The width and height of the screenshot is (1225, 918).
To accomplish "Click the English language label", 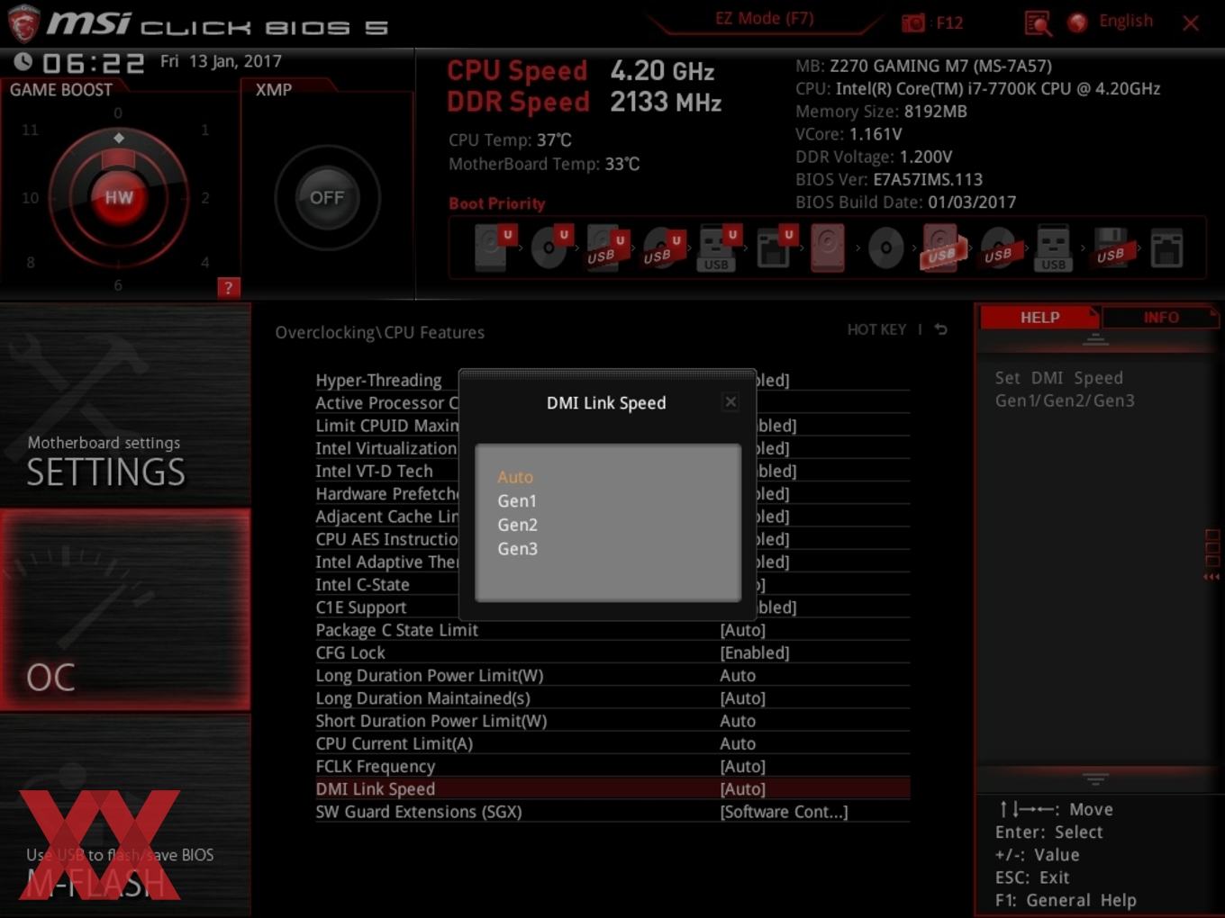I will click(x=1125, y=21).
